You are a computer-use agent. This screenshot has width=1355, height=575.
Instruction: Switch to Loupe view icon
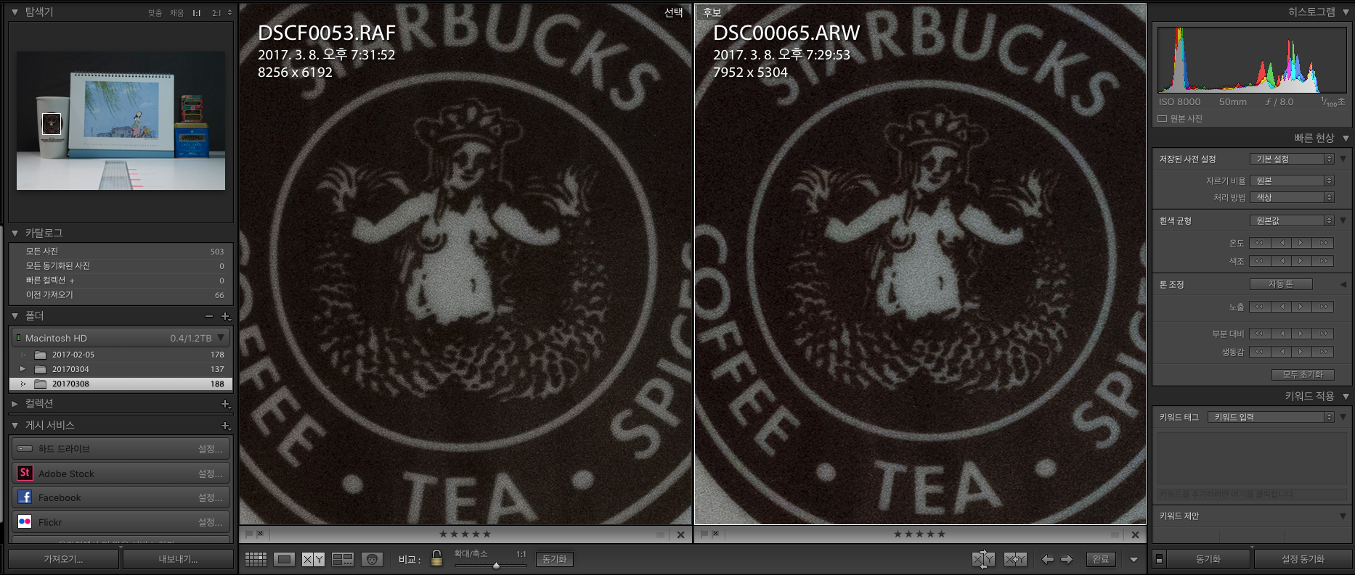coord(285,559)
